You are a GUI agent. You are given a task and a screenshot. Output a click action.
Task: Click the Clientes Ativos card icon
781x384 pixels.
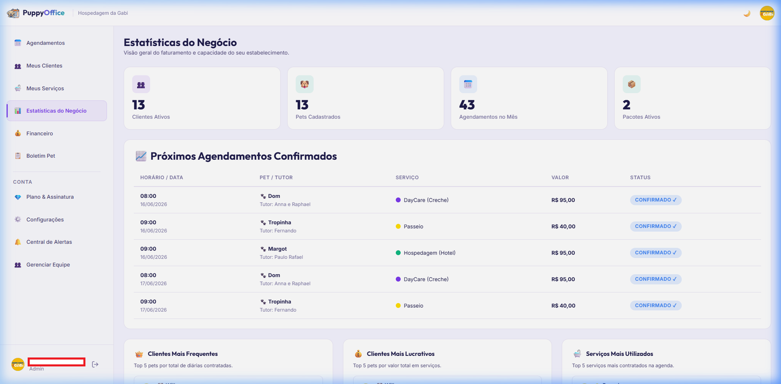click(141, 84)
